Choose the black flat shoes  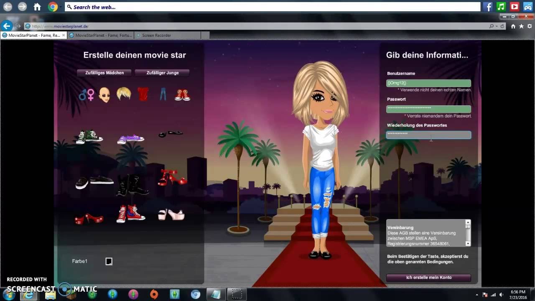[x=171, y=134]
